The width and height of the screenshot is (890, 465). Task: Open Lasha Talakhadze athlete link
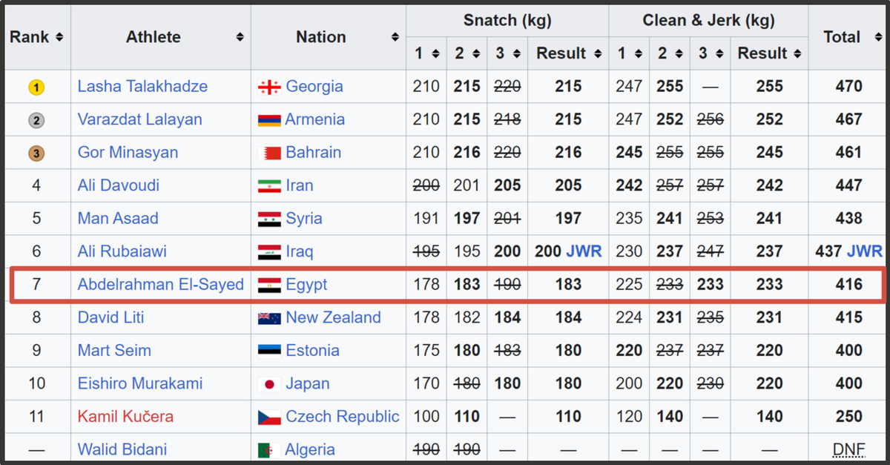(x=142, y=86)
